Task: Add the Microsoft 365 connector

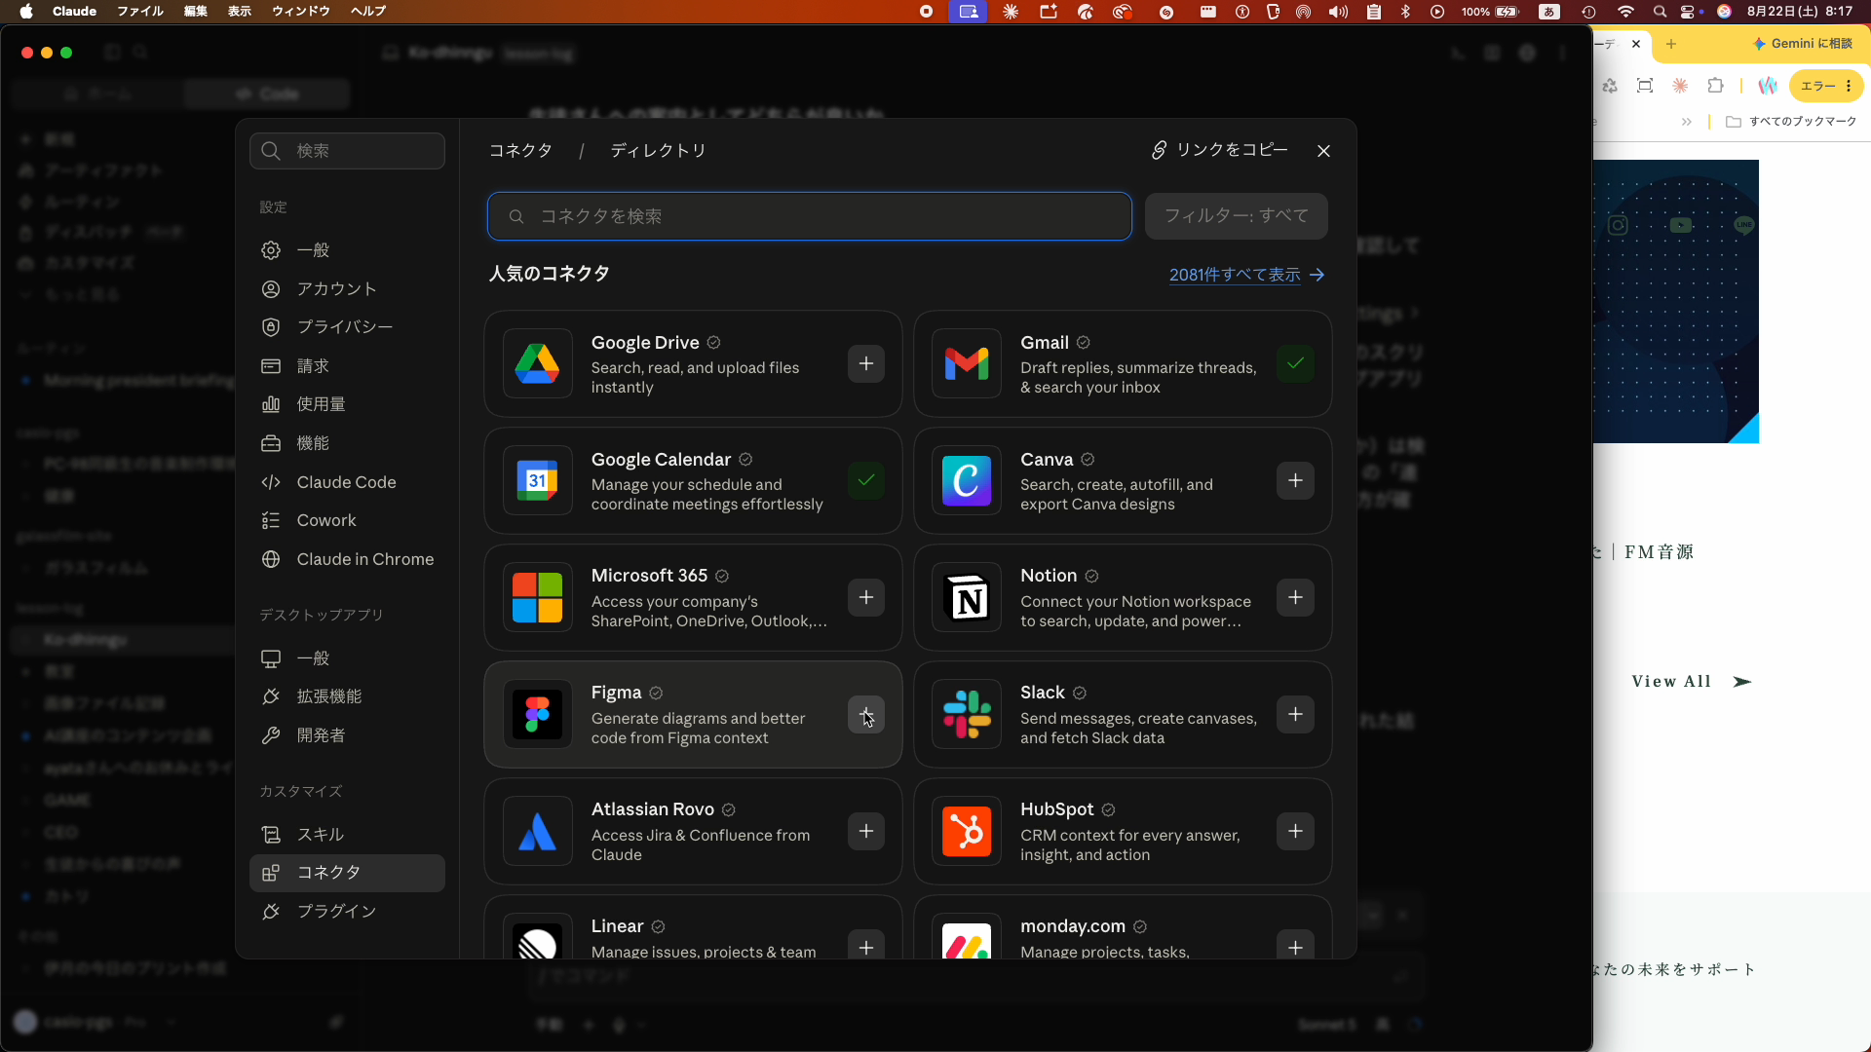Action: point(865,597)
